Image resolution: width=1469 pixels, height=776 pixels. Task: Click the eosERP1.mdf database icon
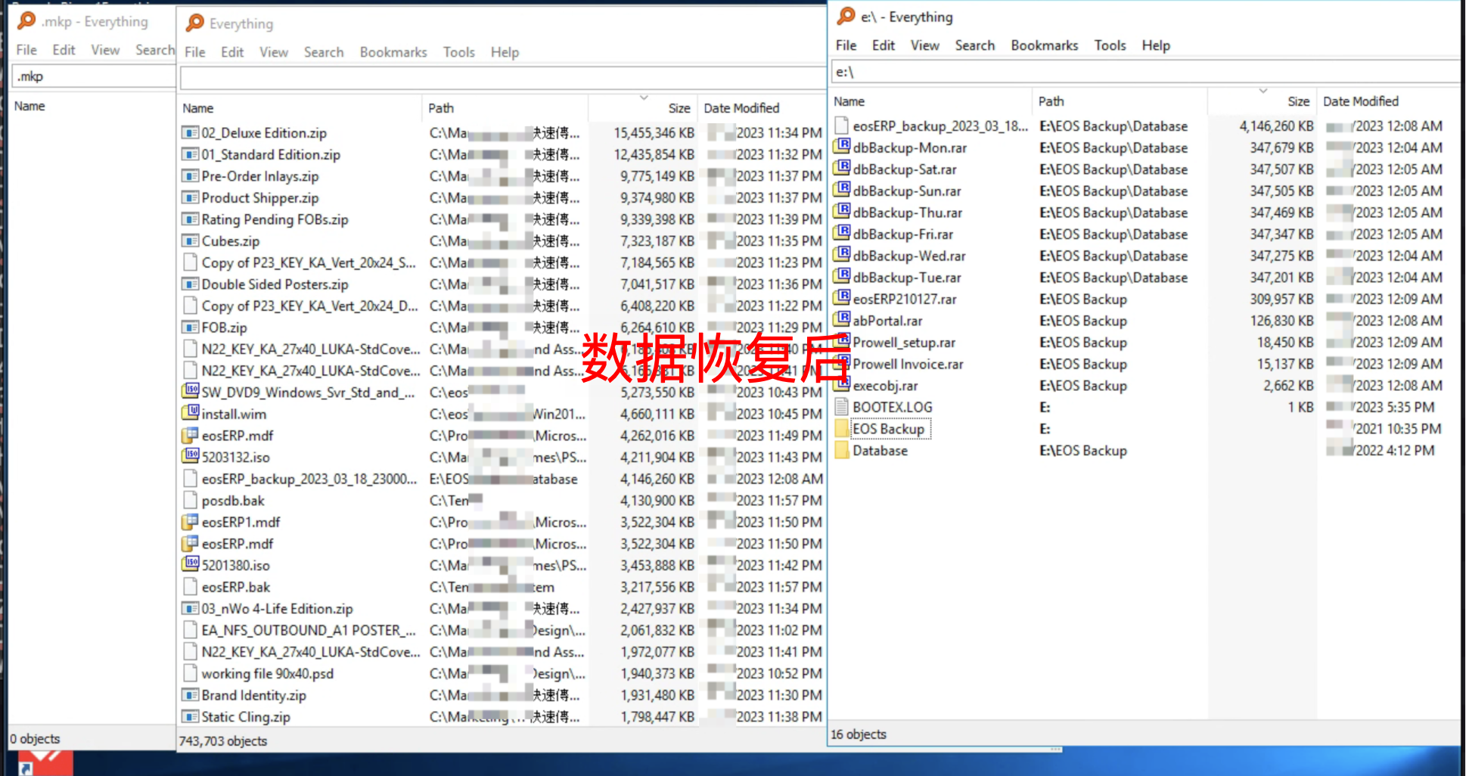pos(190,522)
